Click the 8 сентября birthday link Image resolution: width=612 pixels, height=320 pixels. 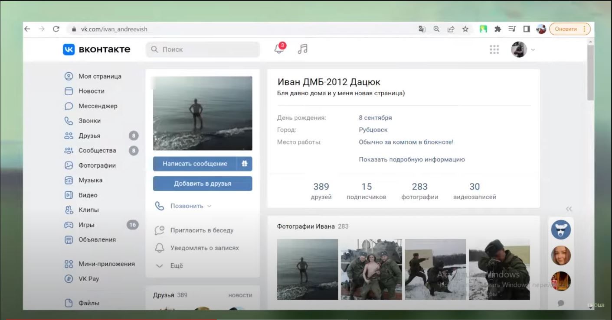click(x=375, y=118)
